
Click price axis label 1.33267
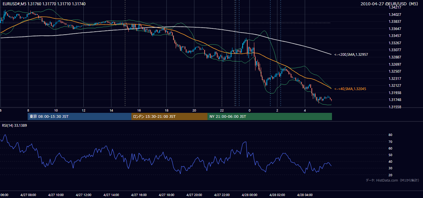pos(395,43)
